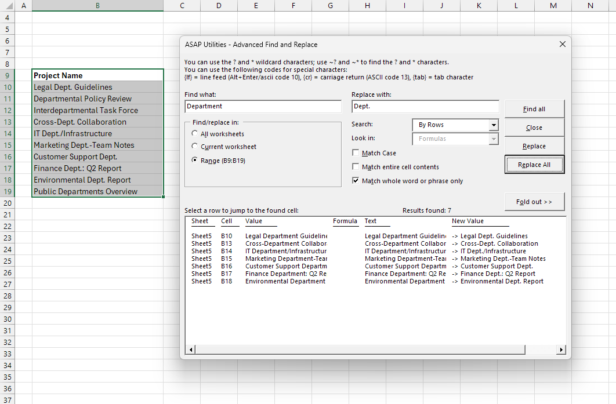Select result row for cell B14

[375, 251]
